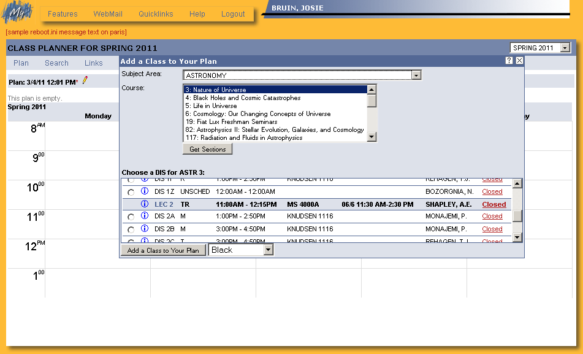The image size is (583, 354).
Task: Click the info icon for LEC 2
Action: [145, 204]
